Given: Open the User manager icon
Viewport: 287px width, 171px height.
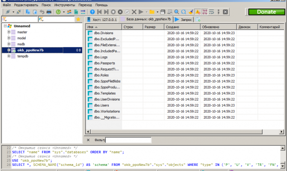Looking at the screenshot, I should point(69,12).
